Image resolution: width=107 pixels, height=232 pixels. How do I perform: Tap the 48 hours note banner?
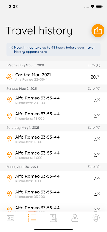(x=53, y=49)
